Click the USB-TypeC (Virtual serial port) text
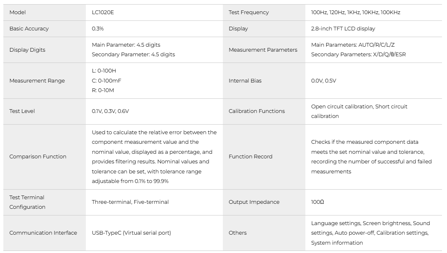This screenshot has height=253, width=447. (132, 233)
